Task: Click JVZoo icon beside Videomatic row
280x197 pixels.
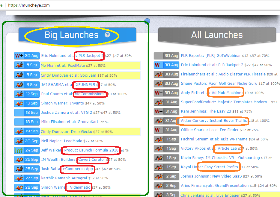Action: pyautogui.click(x=19, y=187)
